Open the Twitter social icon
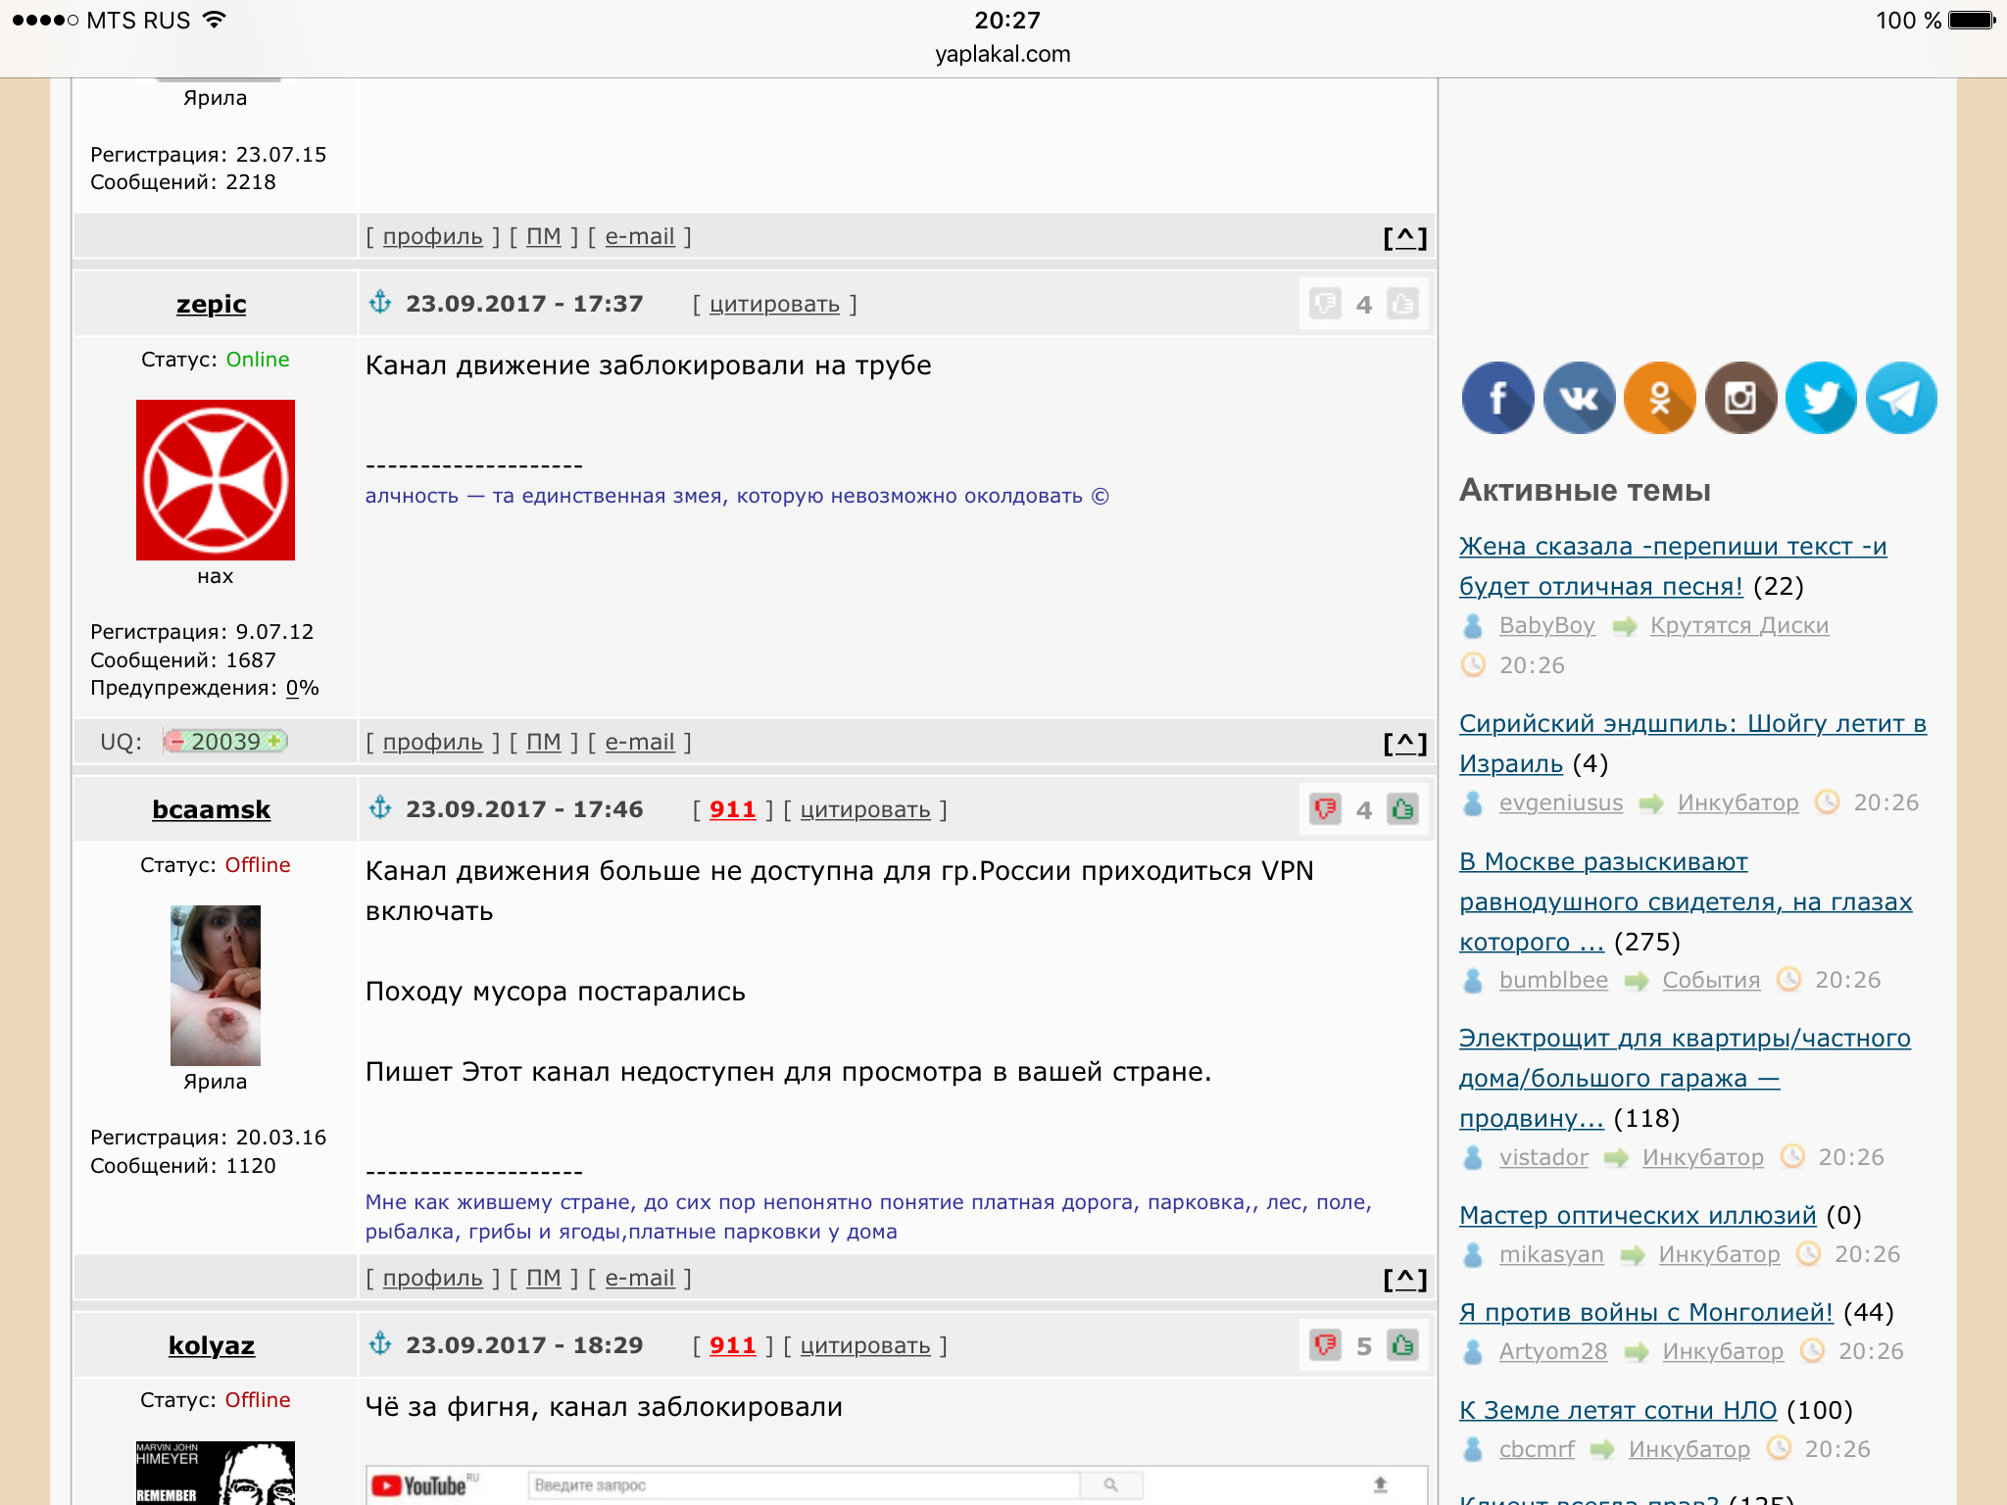Viewport: 2007px width, 1505px height. click(1821, 398)
